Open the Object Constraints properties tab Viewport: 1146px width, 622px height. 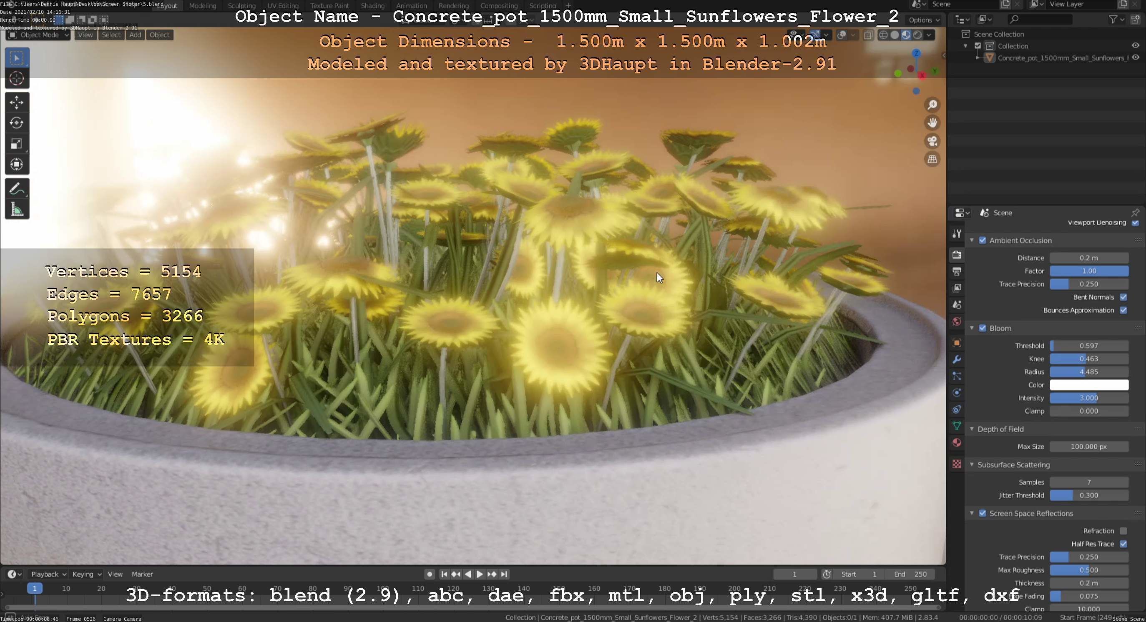coord(957,409)
